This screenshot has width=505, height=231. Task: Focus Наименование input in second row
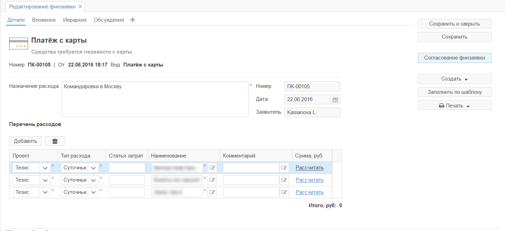point(177,180)
